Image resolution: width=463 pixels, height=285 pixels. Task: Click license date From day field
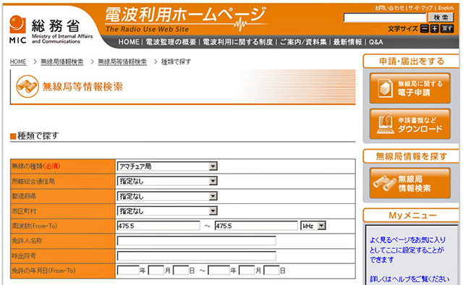point(181,271)
